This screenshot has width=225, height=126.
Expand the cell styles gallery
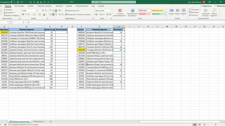coord(165,15)
